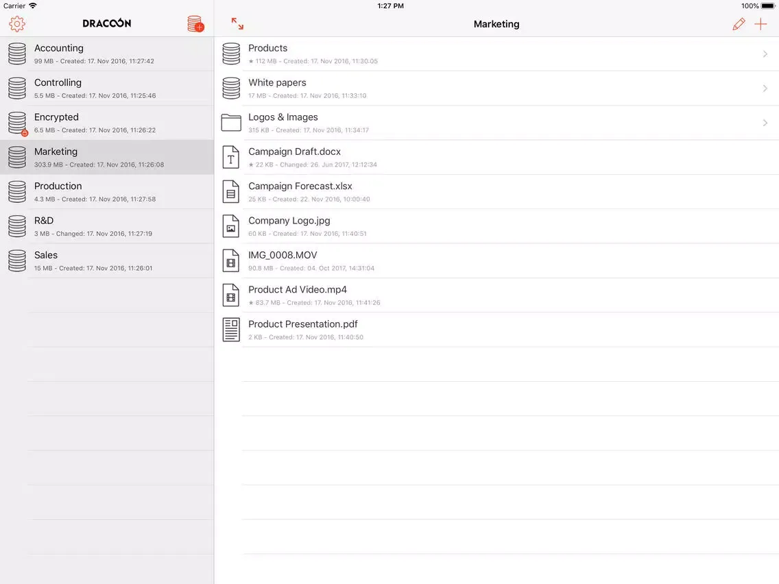Tap the Marketing data room icon
The width and height of the screenshot is (779, 584).
pos(17,157)
